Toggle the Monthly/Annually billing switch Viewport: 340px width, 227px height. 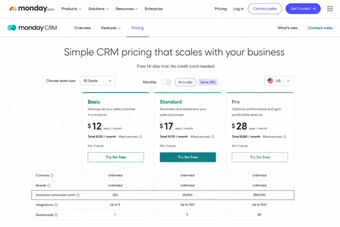pyautogui.click(x=166, y=82)
